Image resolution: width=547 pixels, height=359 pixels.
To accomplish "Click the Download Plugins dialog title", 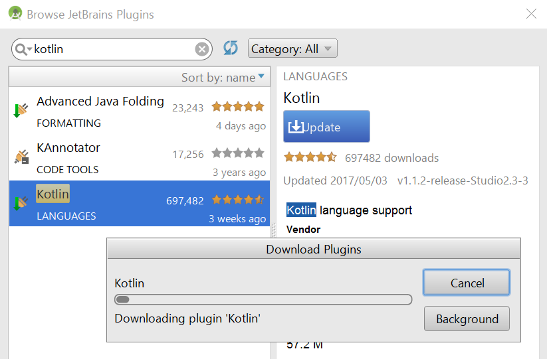I will (x=314, y=250).
